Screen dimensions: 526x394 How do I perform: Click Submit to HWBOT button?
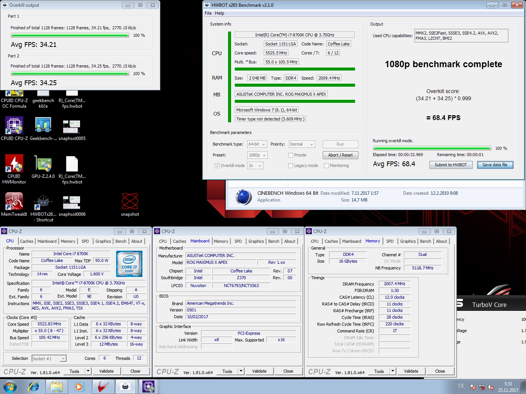(451, 165)
